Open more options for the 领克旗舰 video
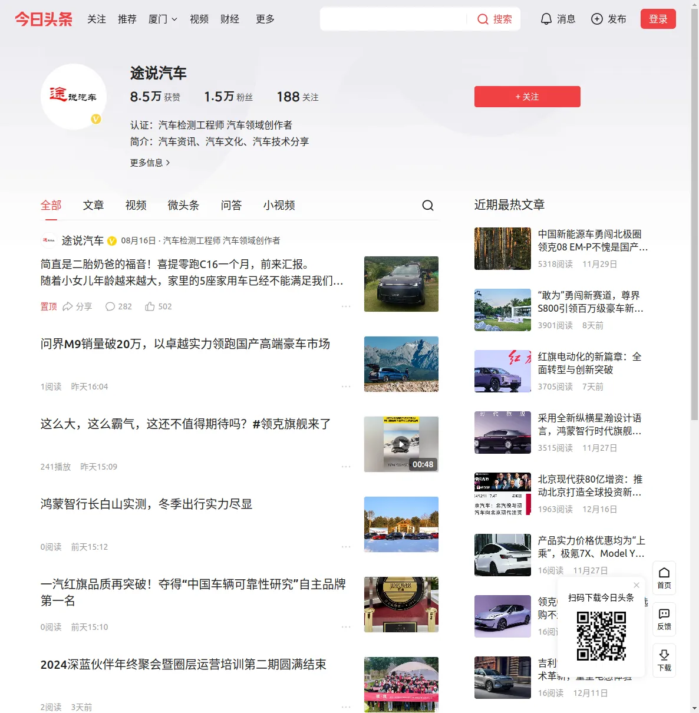The image size is (699, 713). click(346, 467)
